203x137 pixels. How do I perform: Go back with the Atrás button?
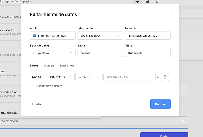pos(37,104)
